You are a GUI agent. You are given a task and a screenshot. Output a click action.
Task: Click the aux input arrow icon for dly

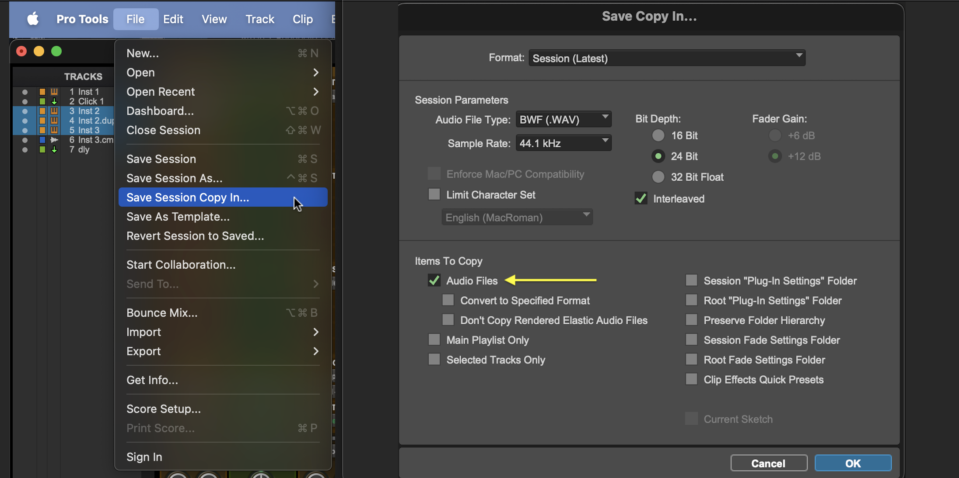[x=54, y=149]
